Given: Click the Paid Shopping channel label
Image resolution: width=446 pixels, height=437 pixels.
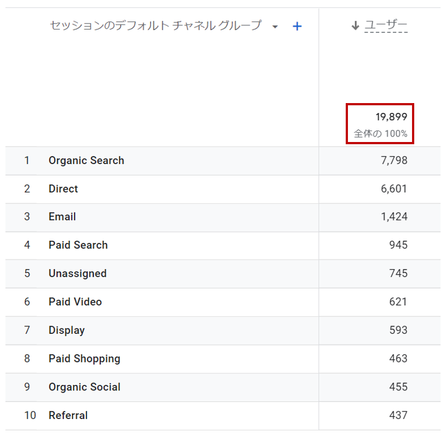Looking at the screenshot, I should tap(84, 359).
